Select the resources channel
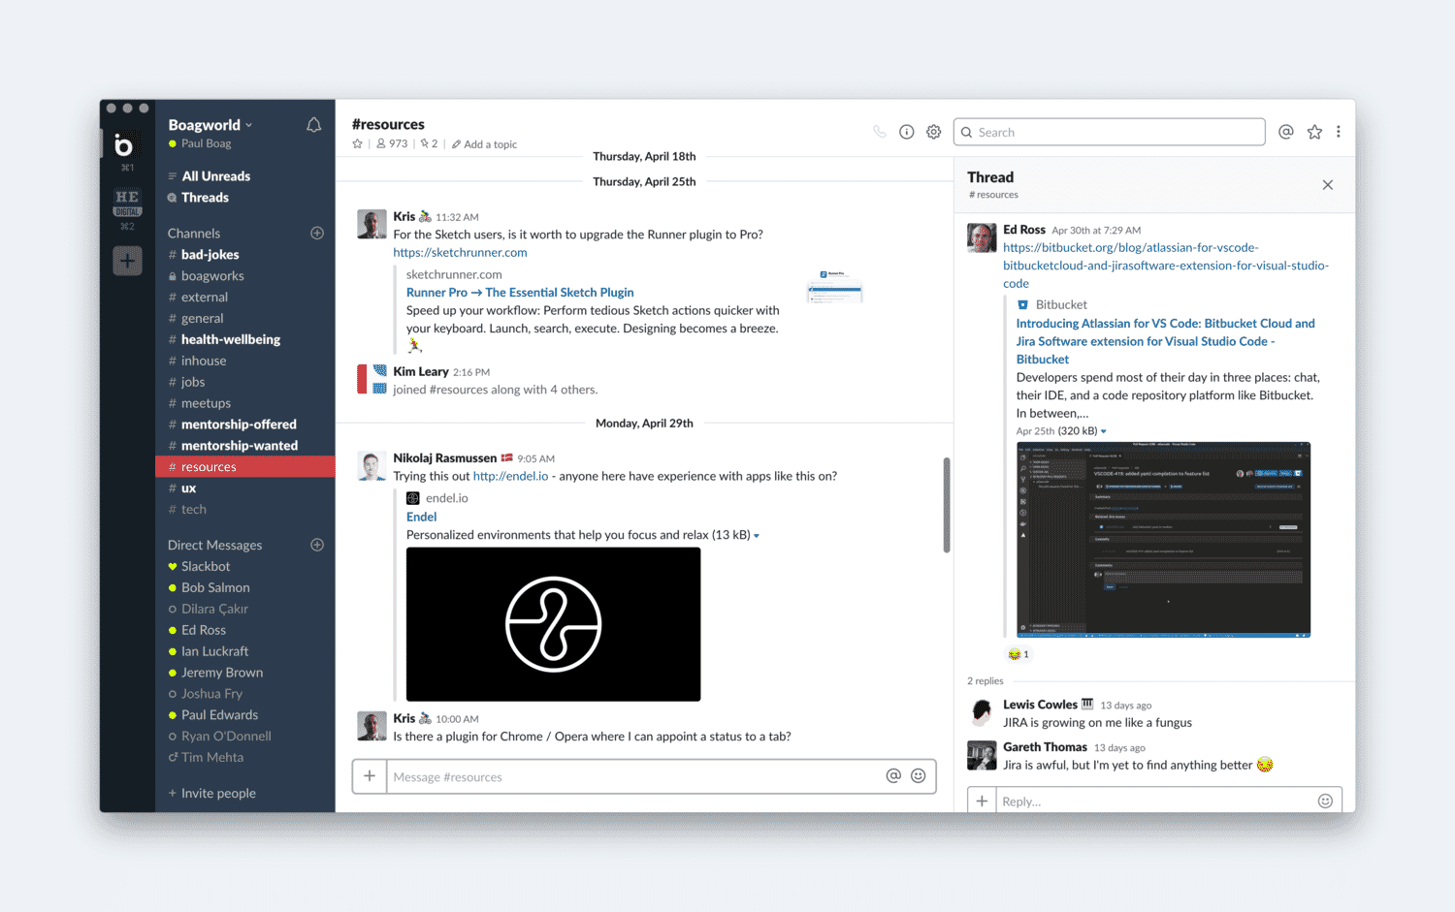1455x912 pixels. pos(245,467)
